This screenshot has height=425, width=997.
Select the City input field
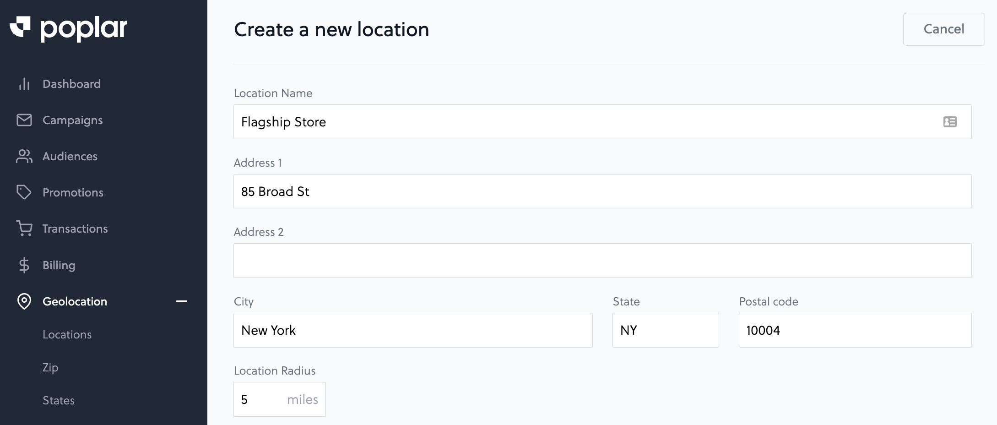412,330
